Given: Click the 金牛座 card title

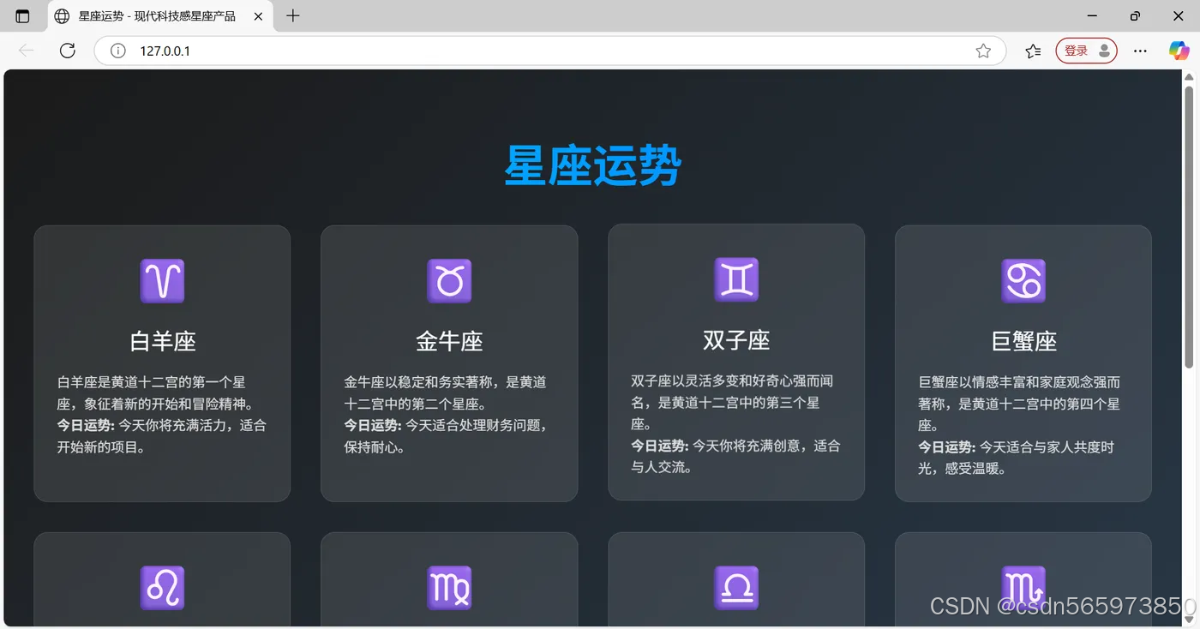Looking at the screenshot, I should [449, 341].
